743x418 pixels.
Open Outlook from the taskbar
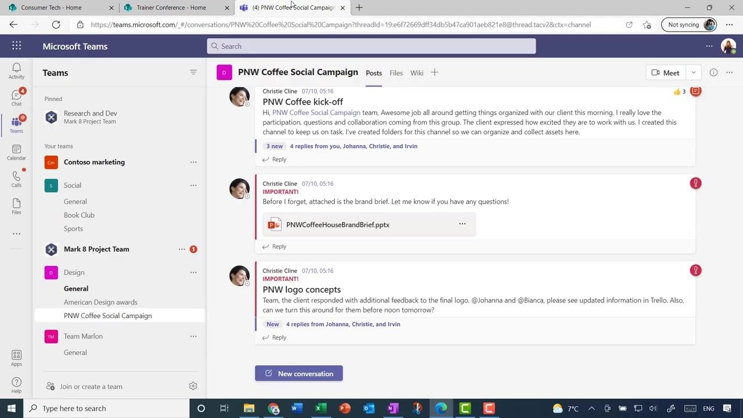pyautogui.click(x=369, y=408)
